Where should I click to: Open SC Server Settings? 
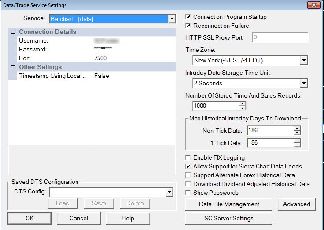(x=229, y=219)
